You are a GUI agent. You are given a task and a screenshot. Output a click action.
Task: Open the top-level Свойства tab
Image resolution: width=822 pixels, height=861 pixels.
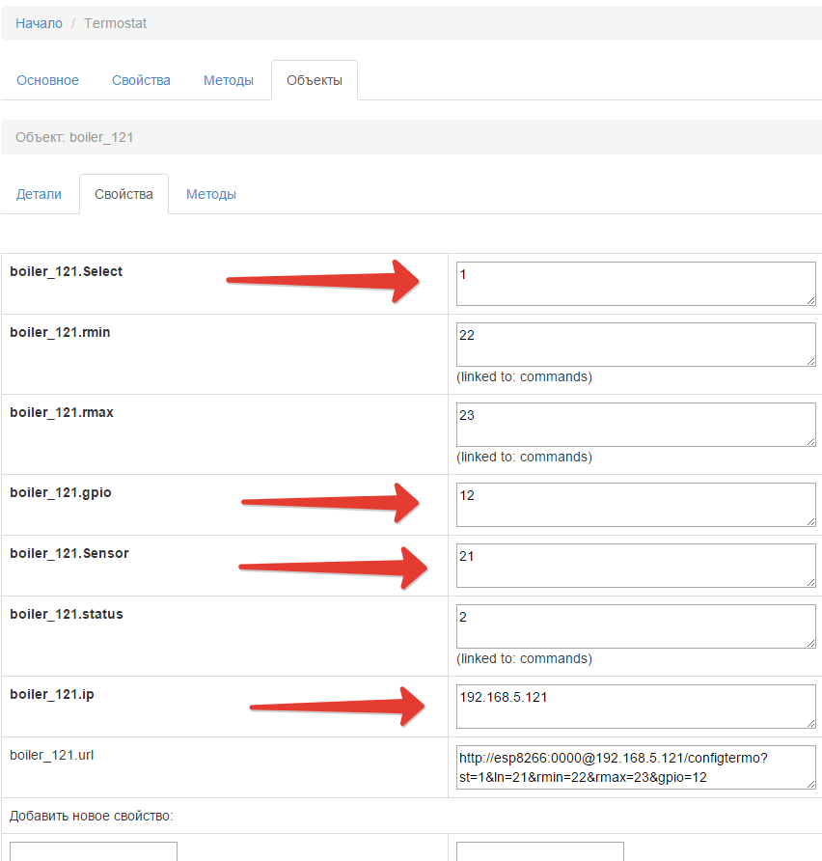(x=141, y=80)
